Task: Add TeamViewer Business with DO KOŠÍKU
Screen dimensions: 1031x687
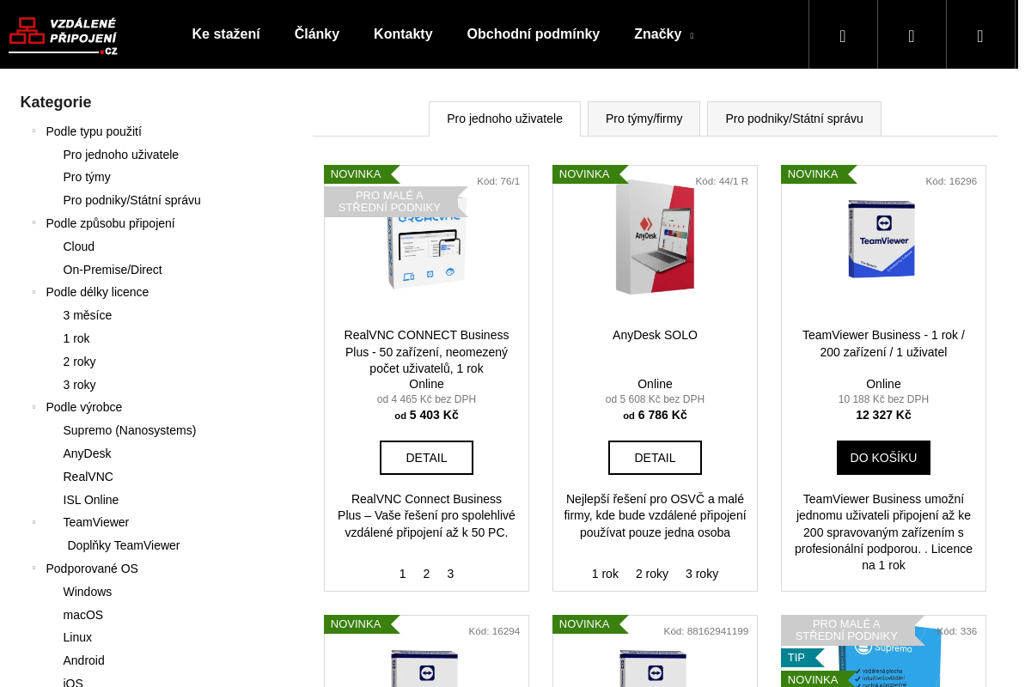Action: (x=883, y=458)
